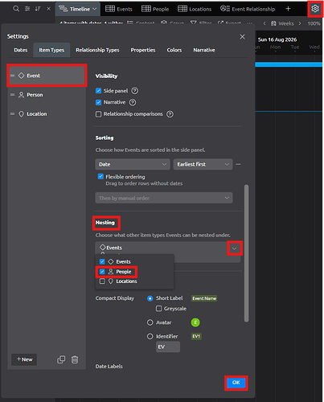The width and height of the screenshot is (324, 402).
Task: Click the EV identifier input field
Action: pos(168,347)
